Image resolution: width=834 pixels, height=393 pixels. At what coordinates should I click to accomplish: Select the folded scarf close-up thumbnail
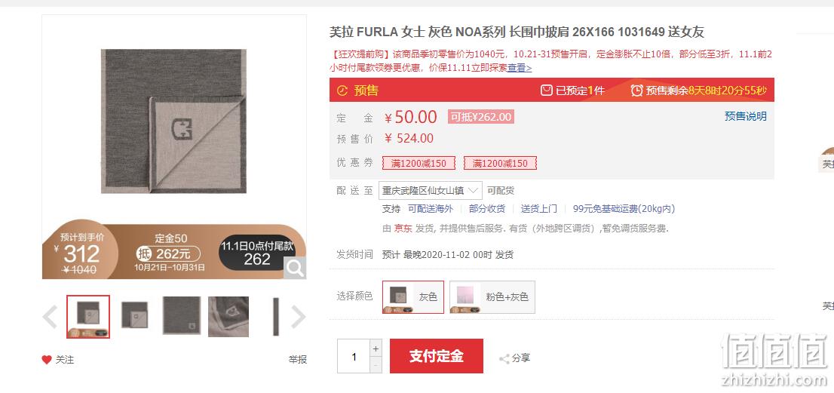(x=228, y=316)
